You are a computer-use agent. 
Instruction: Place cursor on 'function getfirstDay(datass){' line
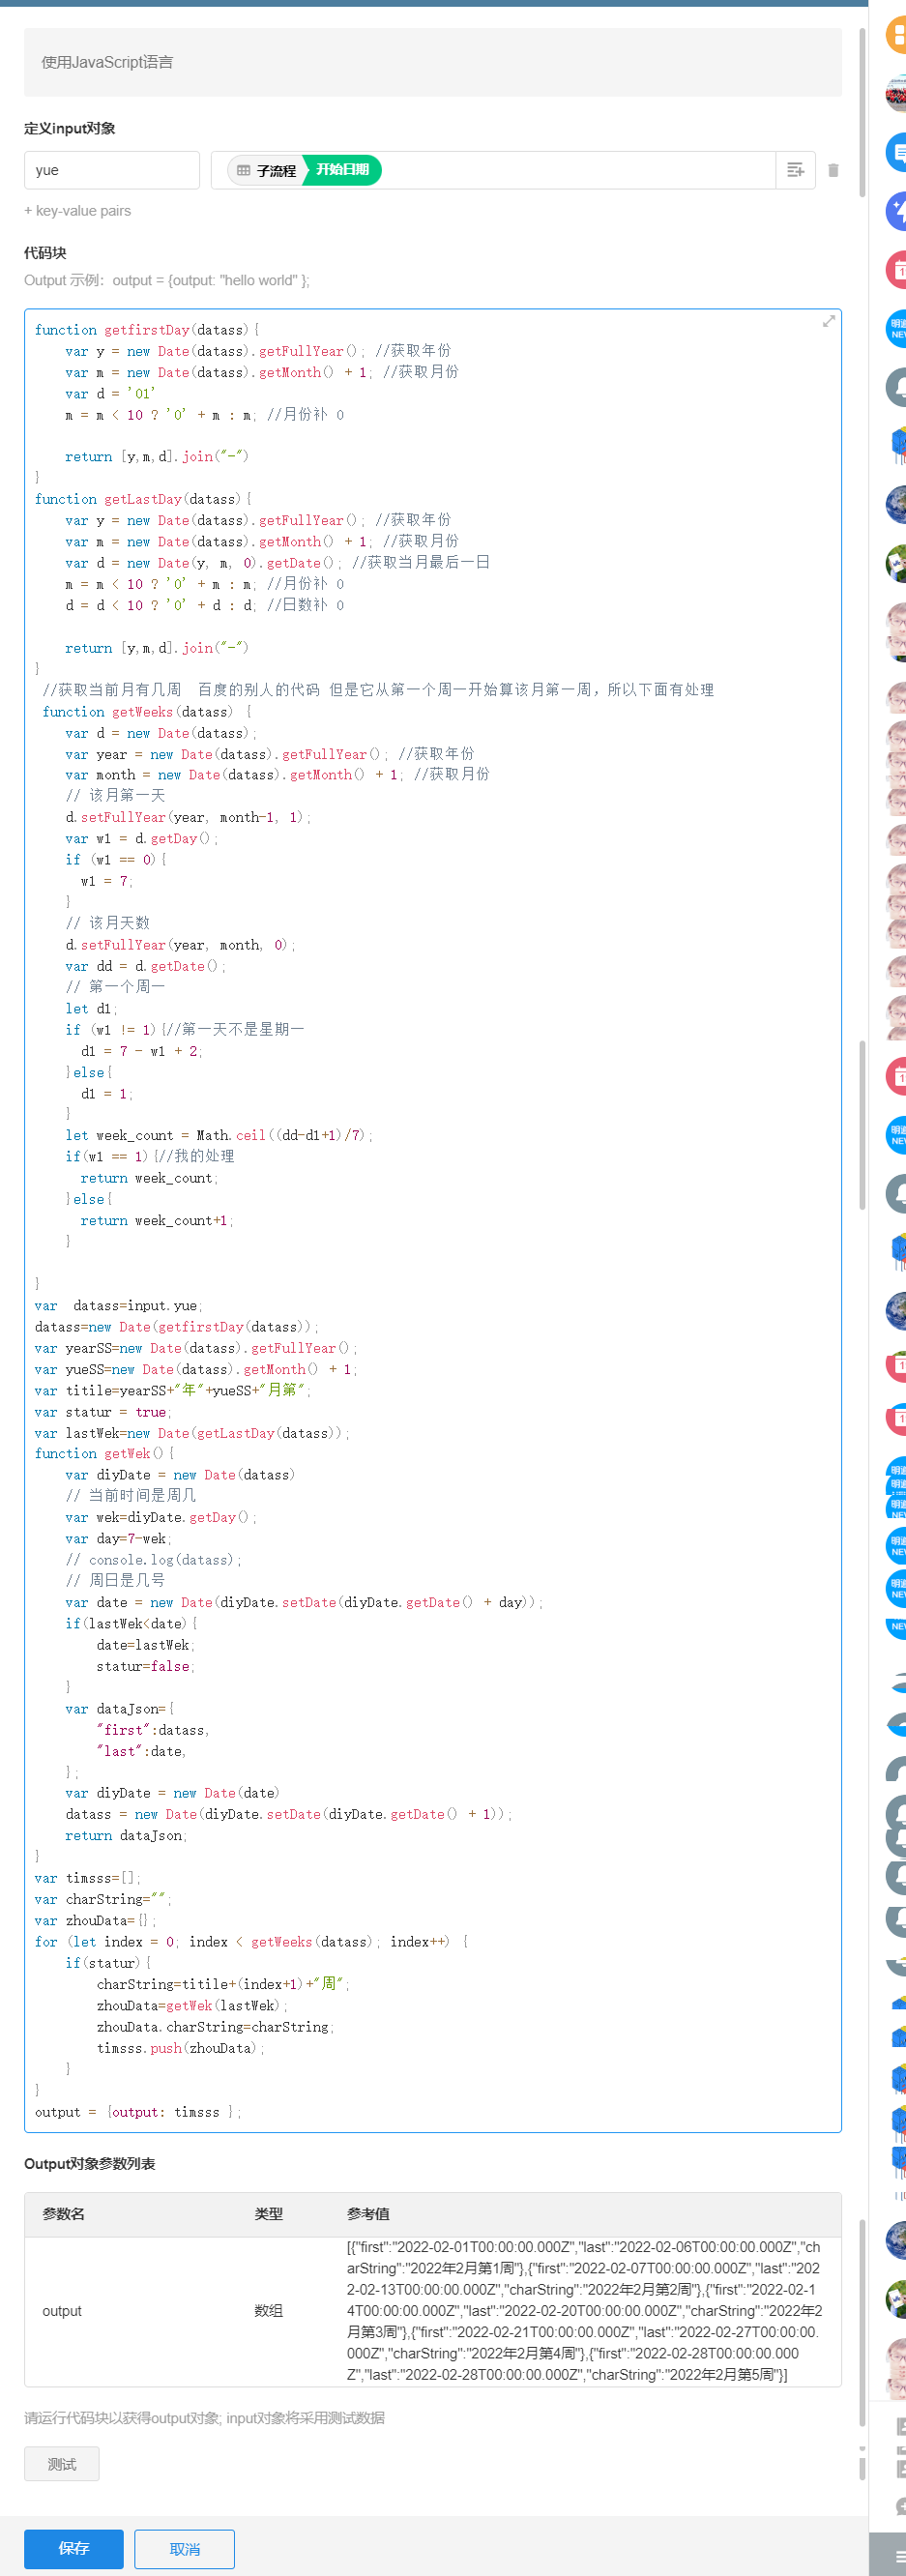[x=147, y=330]
